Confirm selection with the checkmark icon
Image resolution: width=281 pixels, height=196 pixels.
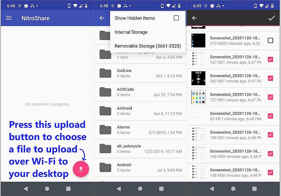(271, 18)
